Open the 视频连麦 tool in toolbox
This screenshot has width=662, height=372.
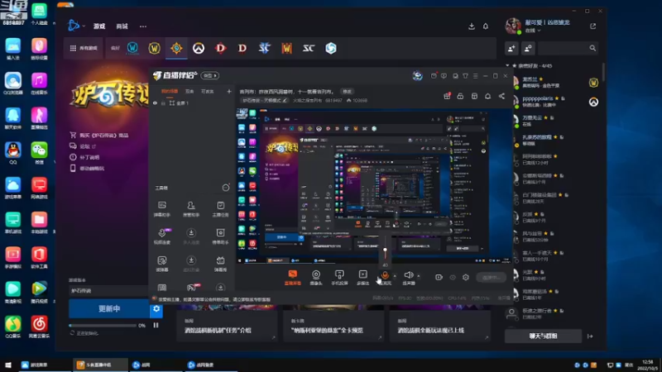coord(162,236)
